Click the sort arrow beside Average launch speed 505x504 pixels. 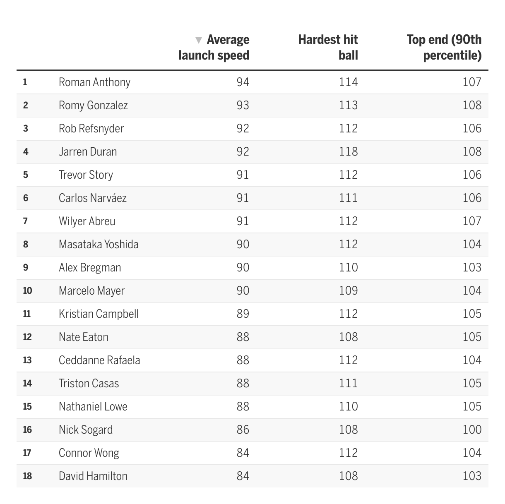pyautogui.click(x=199, y=40)
